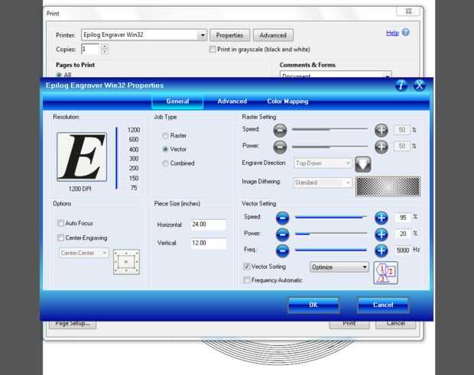This screenshot has height=375, width=474.
Task: Click the Horizontal piece size field
Action: [208, 225]
